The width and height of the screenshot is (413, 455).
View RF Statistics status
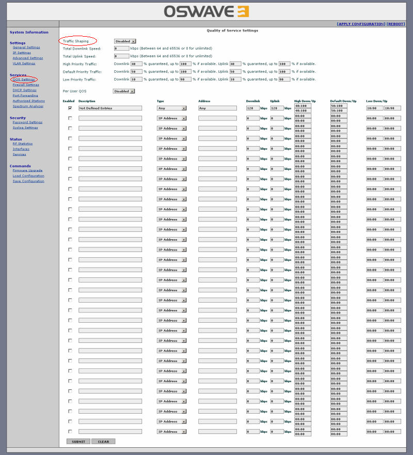(23, 144)
